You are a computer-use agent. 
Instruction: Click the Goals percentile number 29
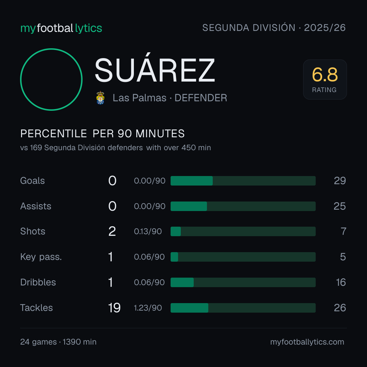pos(340,181)
